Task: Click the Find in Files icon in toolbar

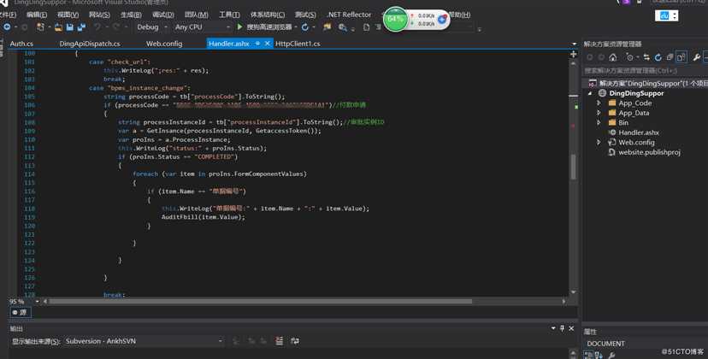Action: (x=343, y=27)
